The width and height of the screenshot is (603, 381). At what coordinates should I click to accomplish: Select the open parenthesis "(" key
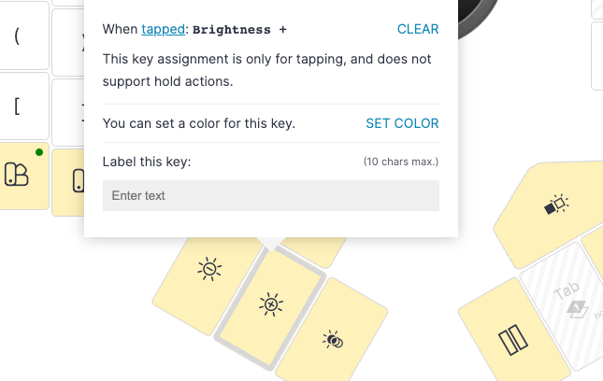click(x=22, y=35)
